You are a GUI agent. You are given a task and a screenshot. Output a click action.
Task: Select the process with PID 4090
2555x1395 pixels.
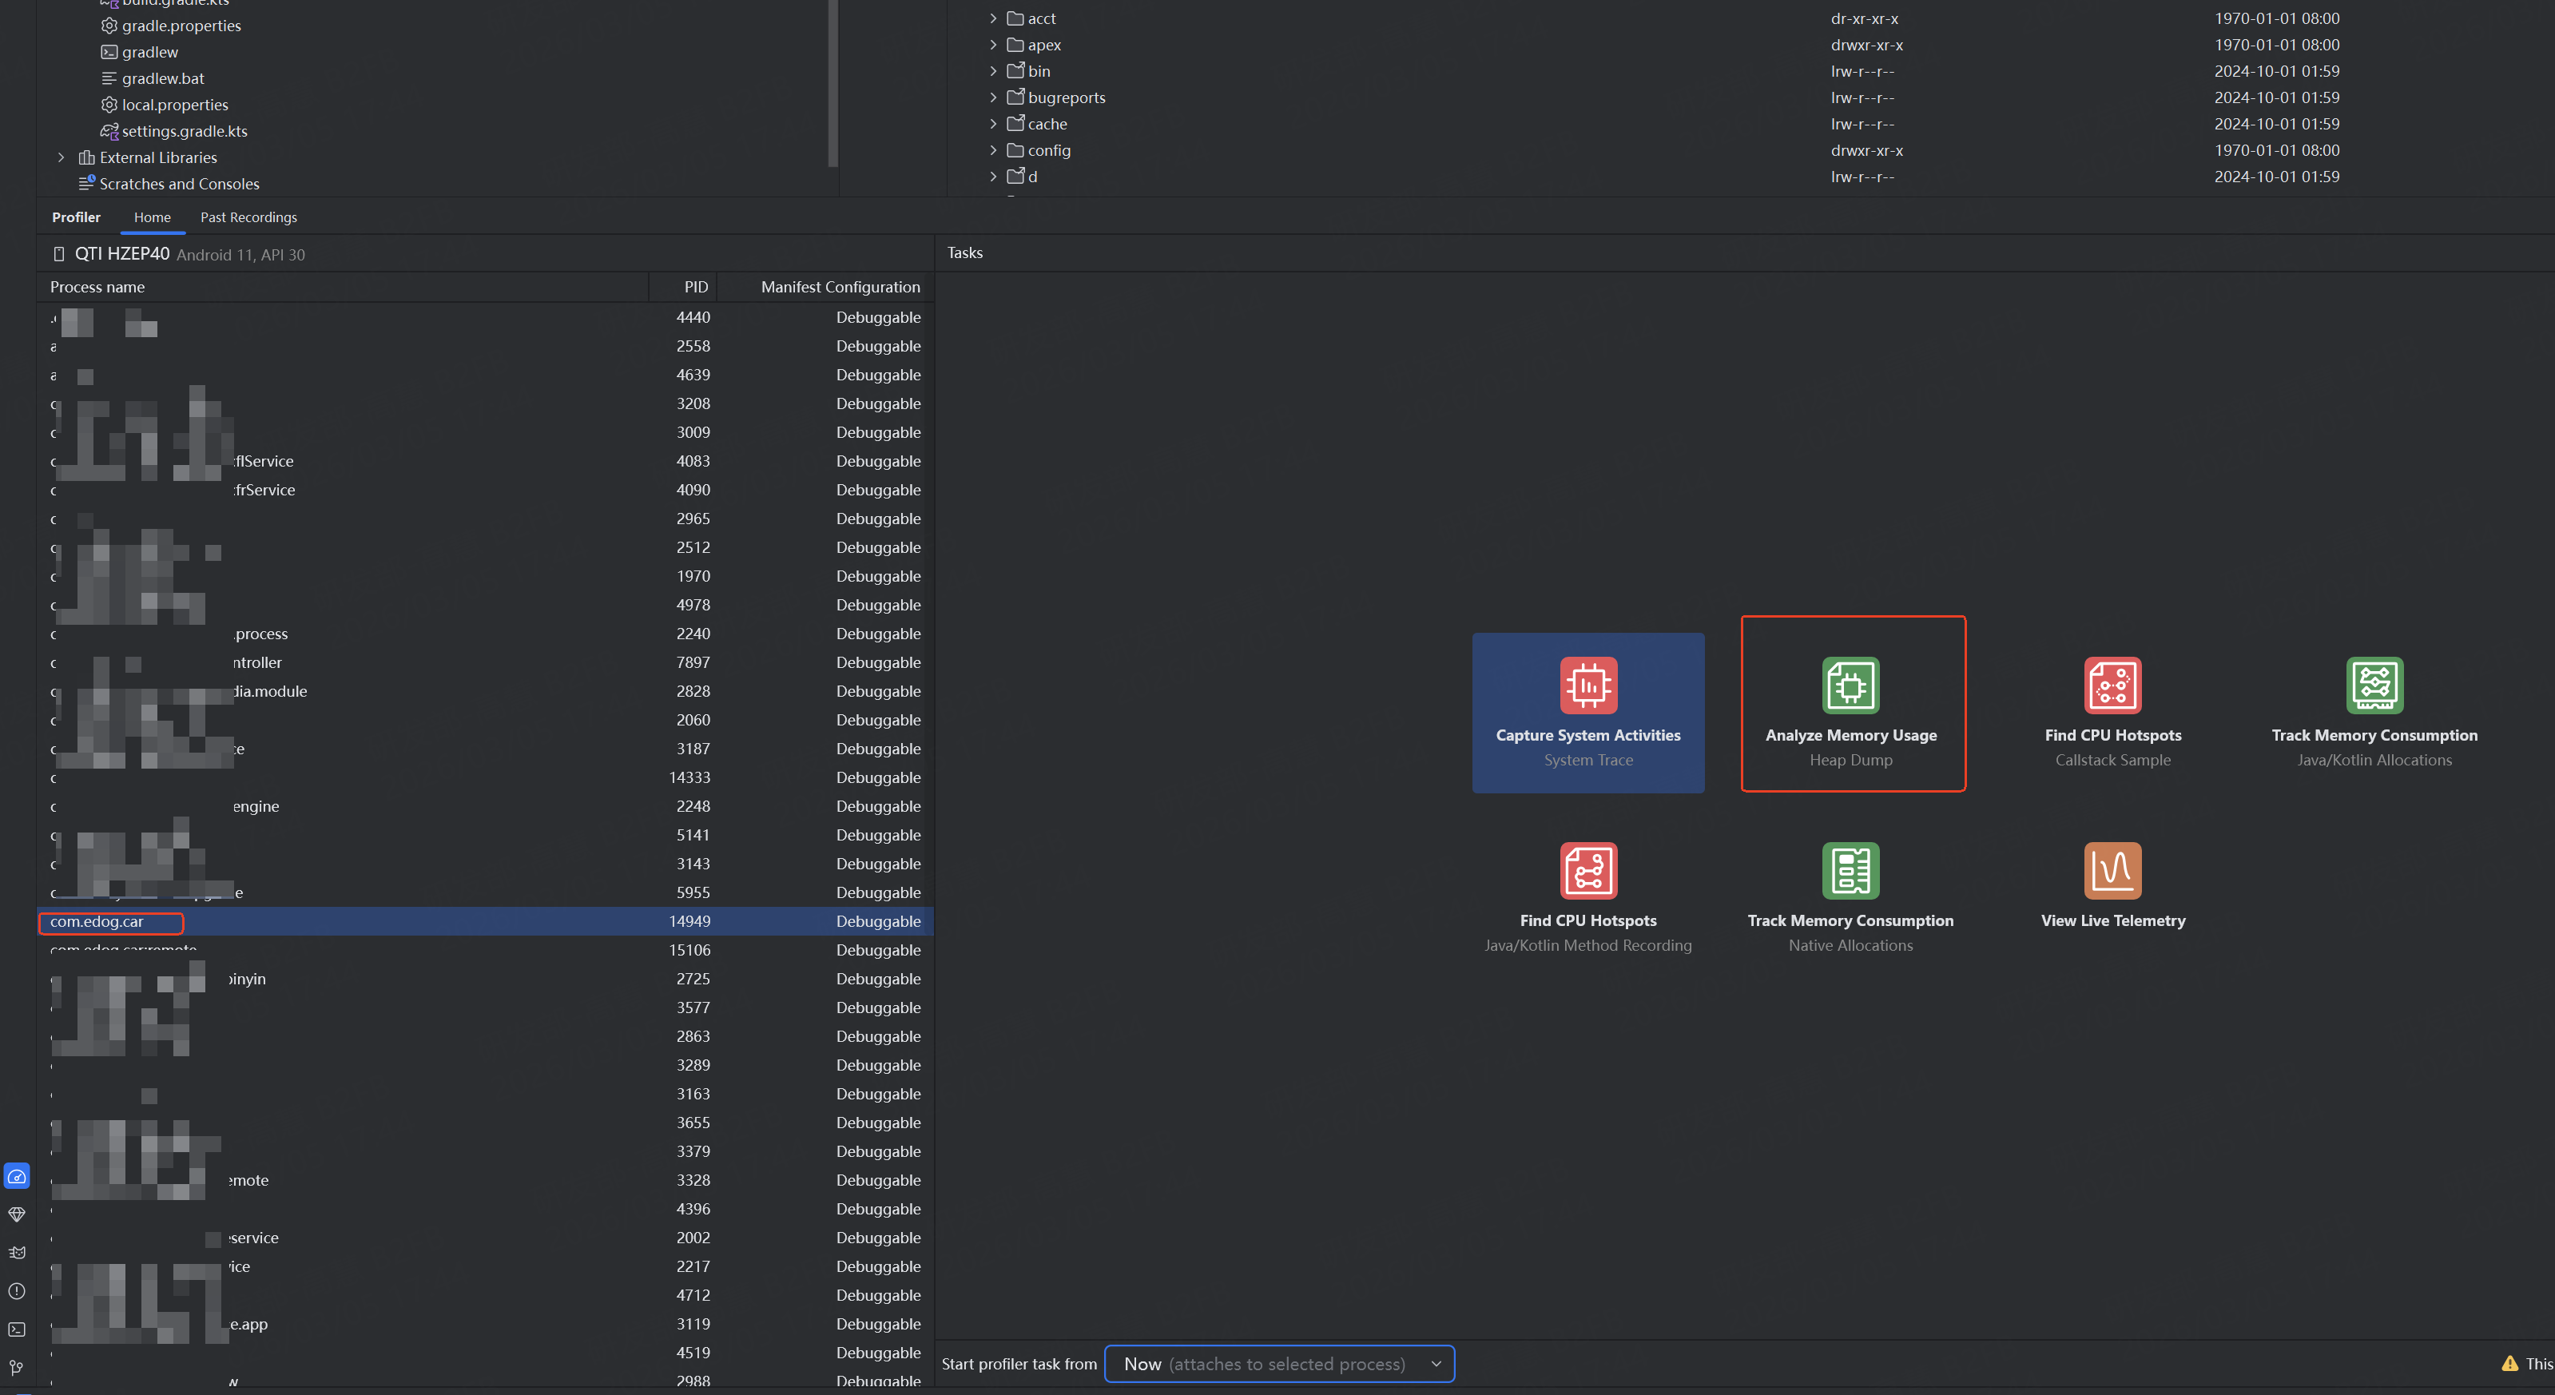[486, 489]
